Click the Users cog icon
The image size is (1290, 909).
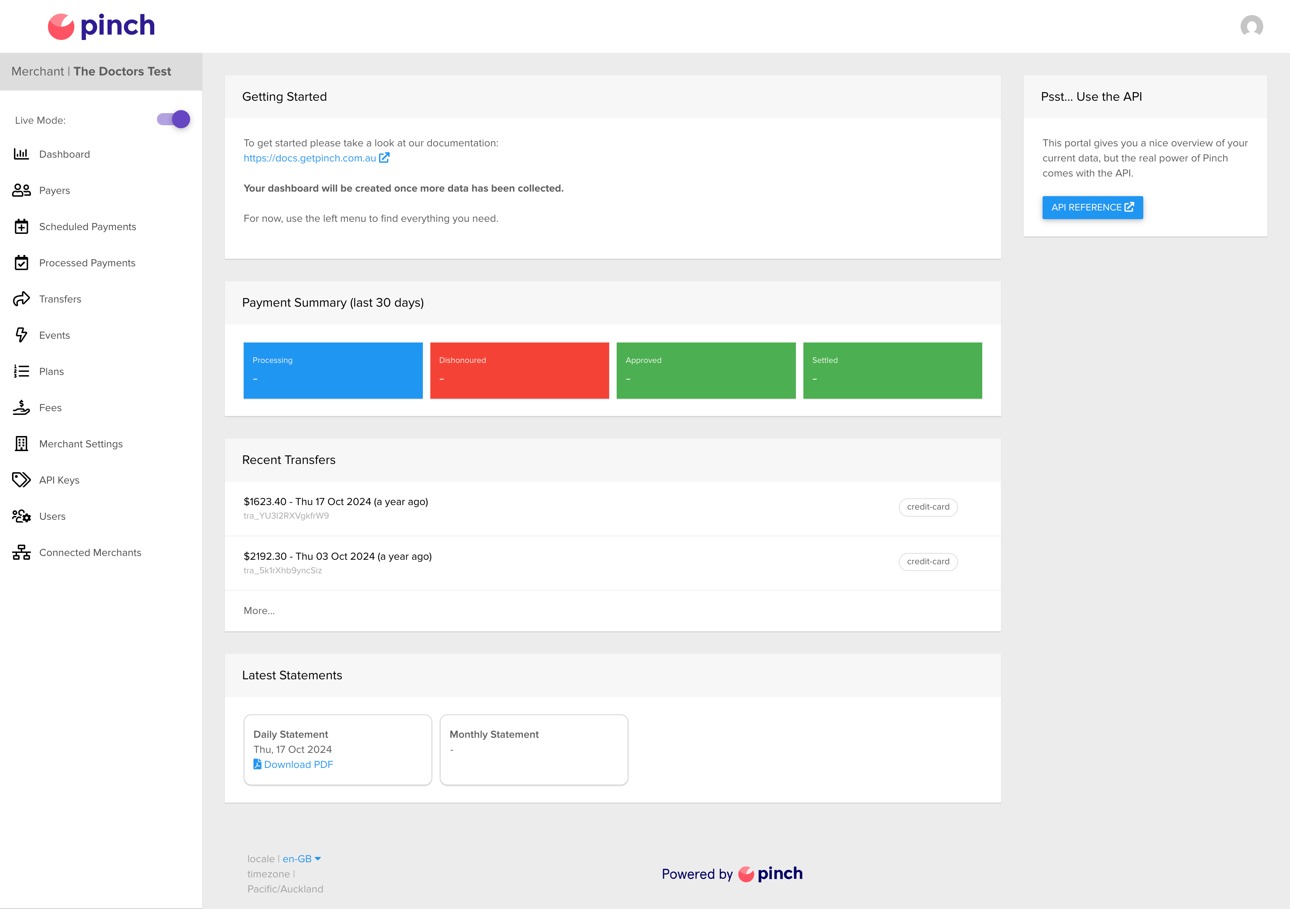click(21, 516)
